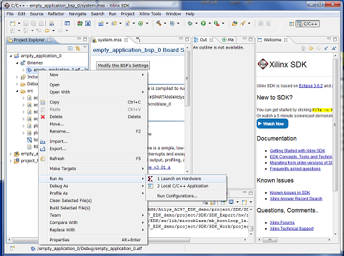Click 'Refresh' in context menu
344x256 pixels.
click(x=93, y=159)
